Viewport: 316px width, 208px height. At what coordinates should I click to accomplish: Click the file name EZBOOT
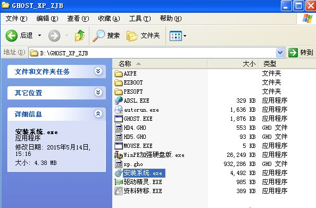133,82
